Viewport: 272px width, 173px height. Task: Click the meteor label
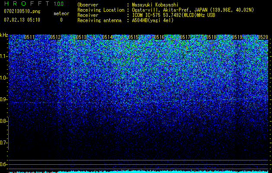pos(61,13)
